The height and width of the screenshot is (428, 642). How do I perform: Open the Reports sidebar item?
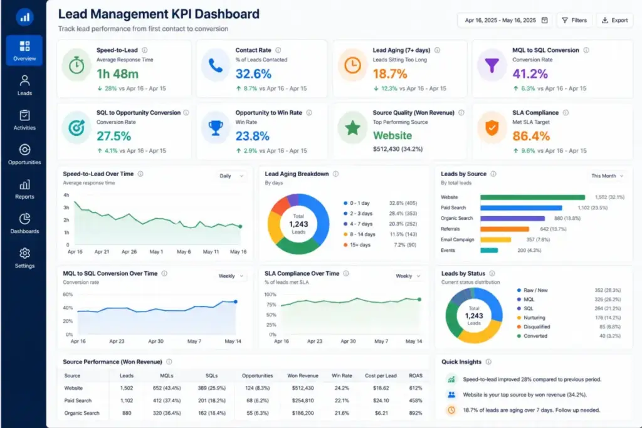24,189
